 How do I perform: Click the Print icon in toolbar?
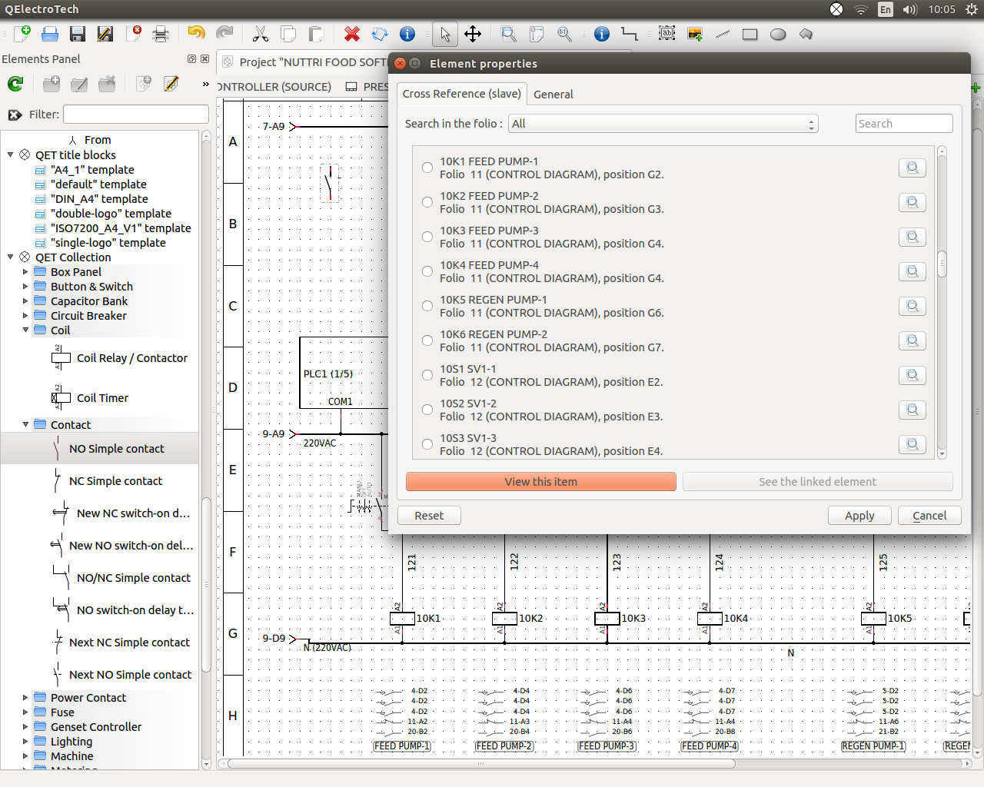pyautogui.click(x=161, y=34)
